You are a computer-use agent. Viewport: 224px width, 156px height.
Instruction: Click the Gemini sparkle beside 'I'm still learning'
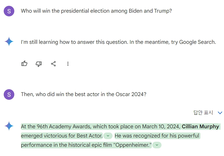pos(9,41)
